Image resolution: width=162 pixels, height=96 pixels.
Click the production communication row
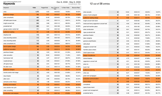click(122, 79)
